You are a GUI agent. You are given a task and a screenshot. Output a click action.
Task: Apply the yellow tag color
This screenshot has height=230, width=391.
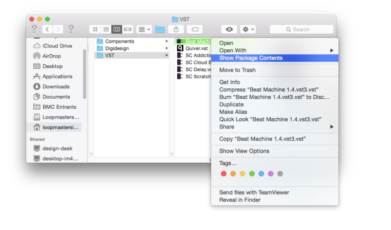(242, 174)
